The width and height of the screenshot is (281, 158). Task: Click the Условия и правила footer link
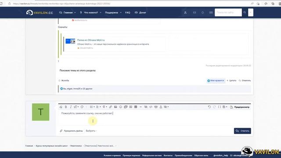[112, 155]
